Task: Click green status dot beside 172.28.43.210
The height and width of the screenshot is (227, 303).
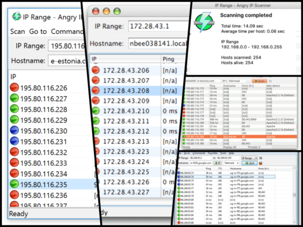Action: [96, 111]
